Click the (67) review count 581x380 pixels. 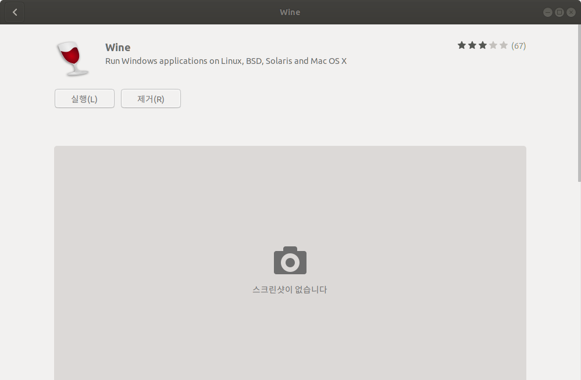coord(518,46)
